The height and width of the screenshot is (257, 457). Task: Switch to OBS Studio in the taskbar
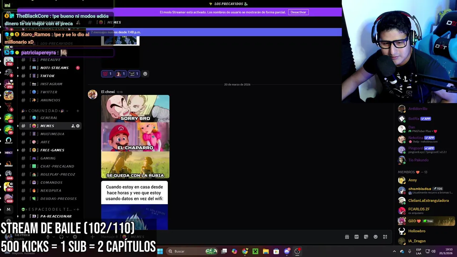[x=297, y=251]
